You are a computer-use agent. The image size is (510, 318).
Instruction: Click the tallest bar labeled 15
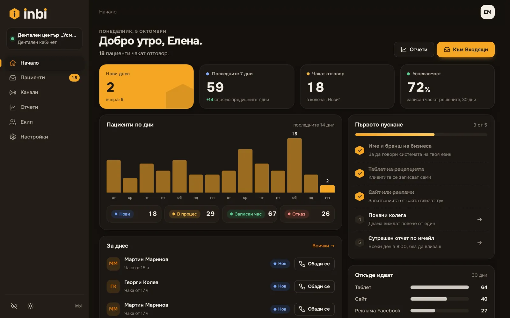294,165
